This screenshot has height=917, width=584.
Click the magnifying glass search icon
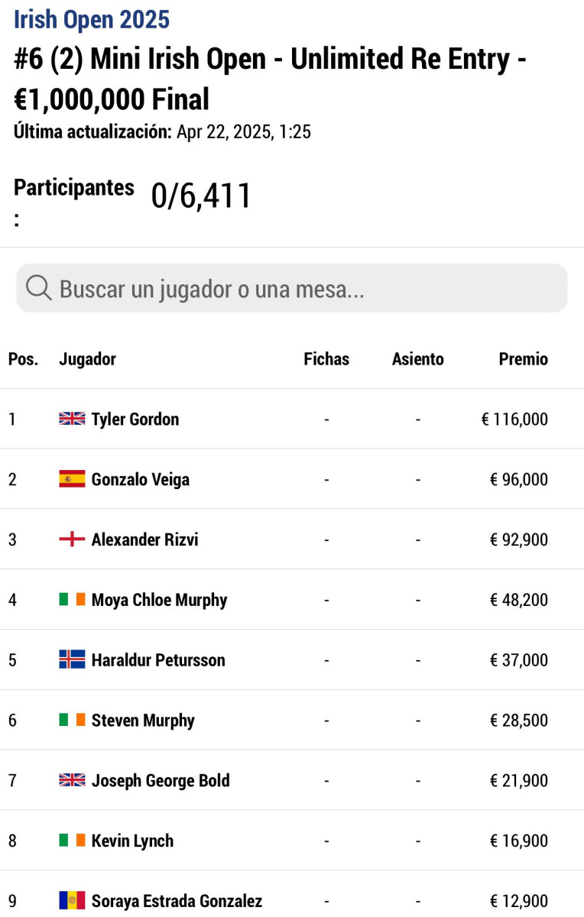(x=38, y=289)
